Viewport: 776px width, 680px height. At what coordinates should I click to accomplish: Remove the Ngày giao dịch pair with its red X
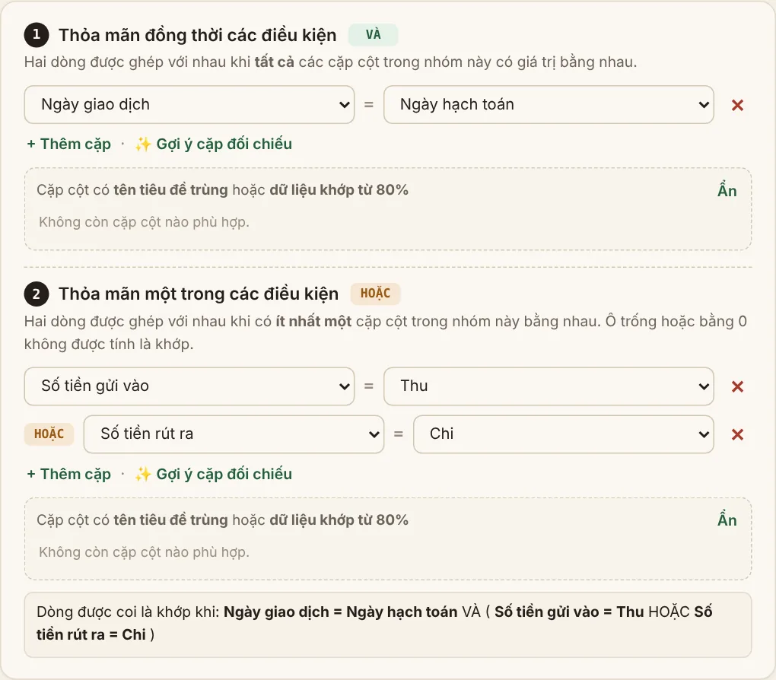coord(737,105)
